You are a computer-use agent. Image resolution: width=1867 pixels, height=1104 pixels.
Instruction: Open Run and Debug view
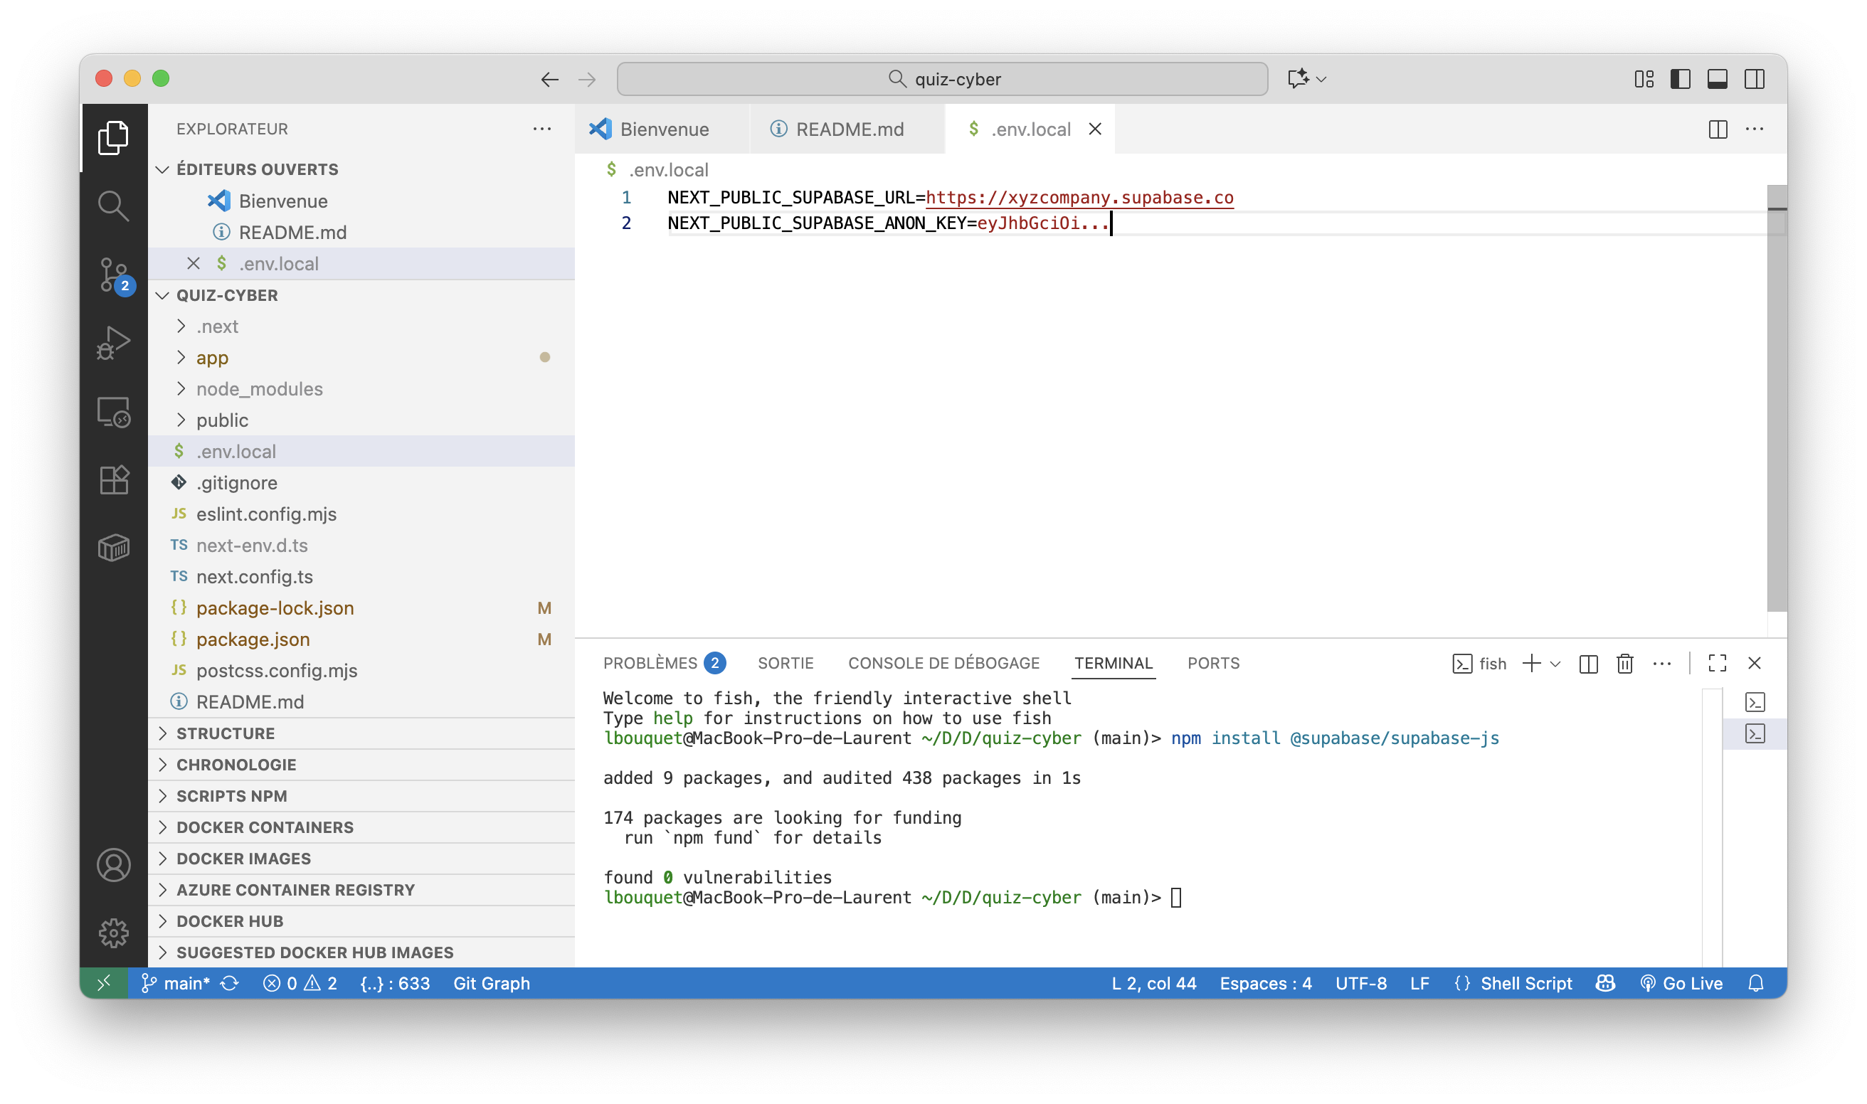tap(113, 343)
